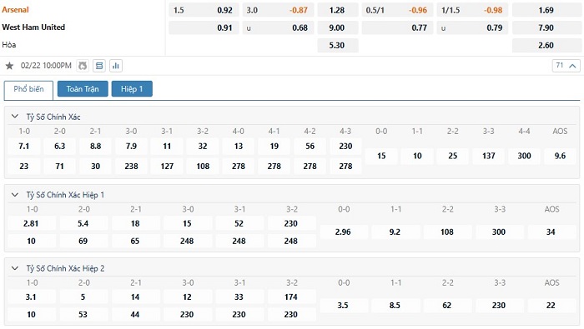This screenshot has width=584, height=329.
Task: Collapse the Tỷ Số Chính Xác section
Action: point(15,117)
